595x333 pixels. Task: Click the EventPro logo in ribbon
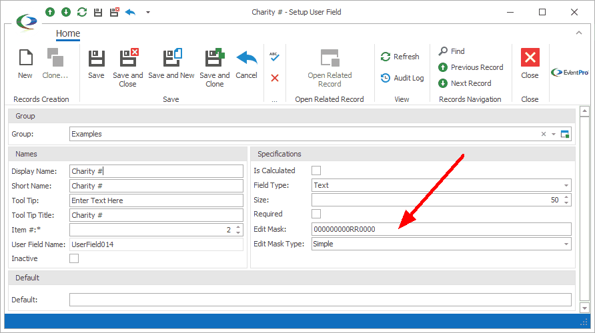pyautogui.click(x=570, y=73)
